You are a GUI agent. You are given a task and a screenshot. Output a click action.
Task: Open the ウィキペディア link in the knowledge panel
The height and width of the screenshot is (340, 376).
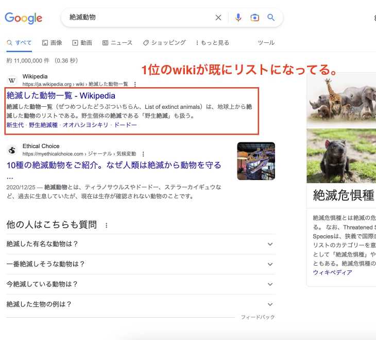333,272
